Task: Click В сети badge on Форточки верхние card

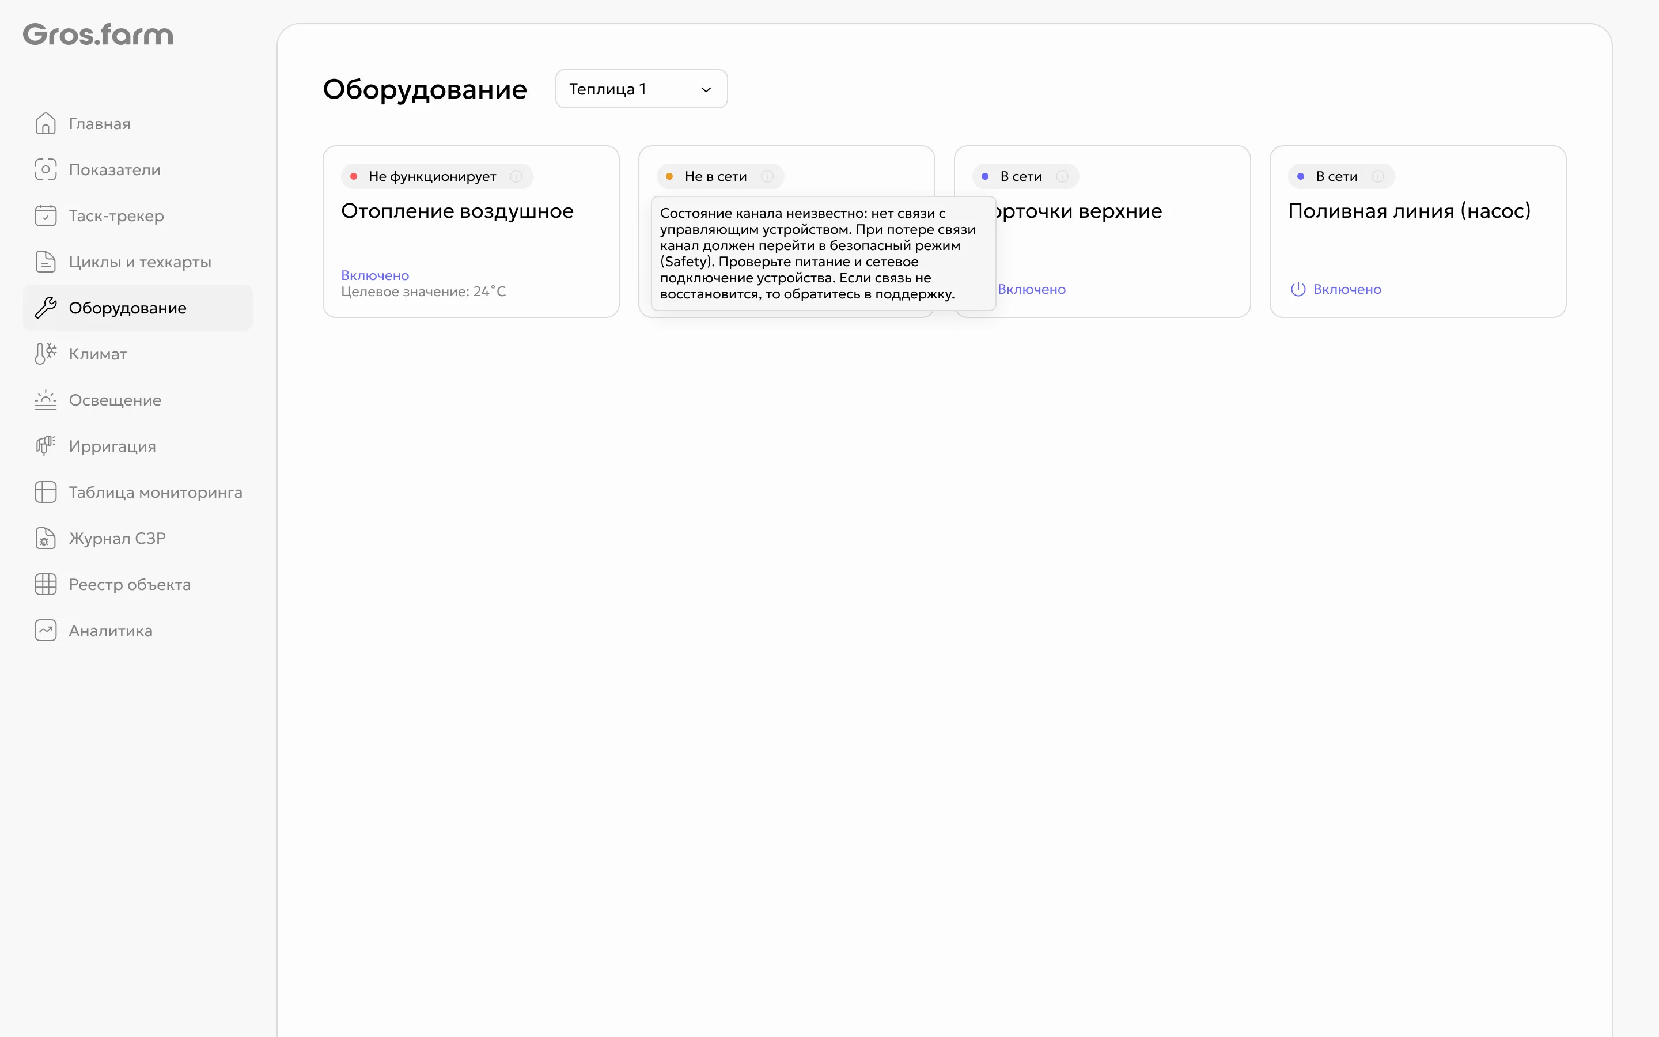Action: coord(1025,176)
